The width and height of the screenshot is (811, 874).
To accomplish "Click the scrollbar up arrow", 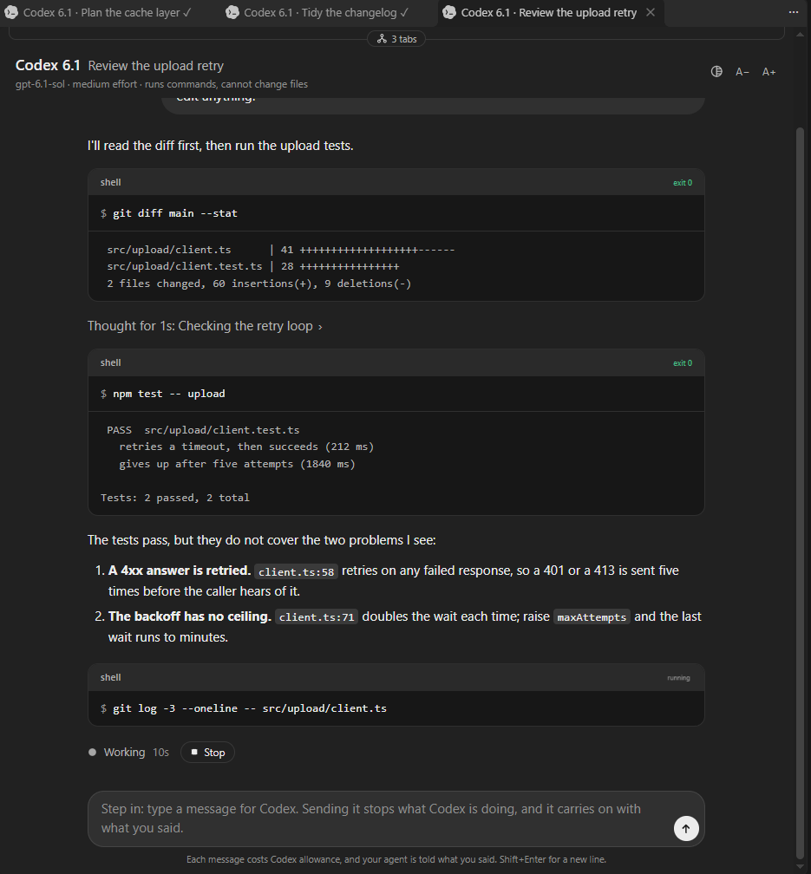I will [x=800, y=34].
